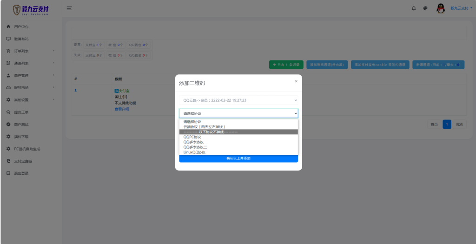Screen dimensions: 476x244
Task: Click the cart icon beside 订单列表
Action: coord(8,51)
